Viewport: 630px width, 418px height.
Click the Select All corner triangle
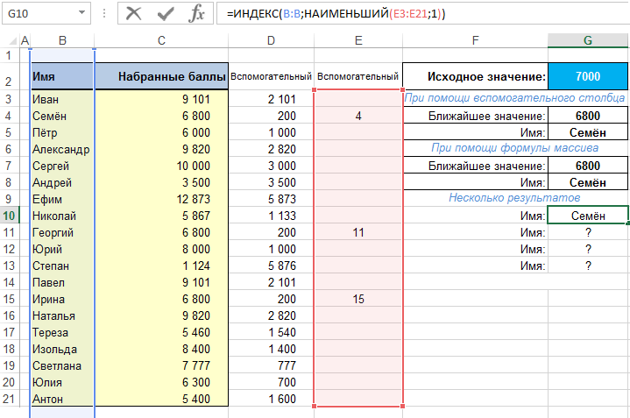click(10, 41)
